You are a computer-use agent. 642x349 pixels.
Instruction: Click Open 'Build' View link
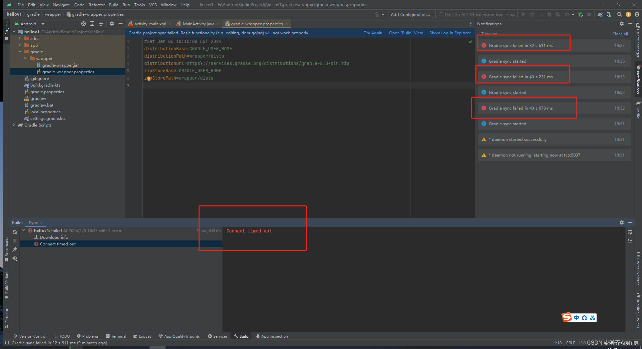click(406, 33)
